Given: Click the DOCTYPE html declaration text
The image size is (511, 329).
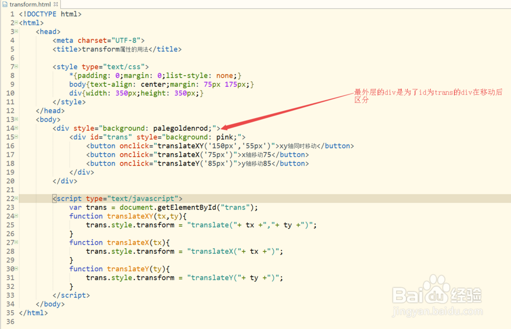Looking at the screenshot, I should (50, 14).
